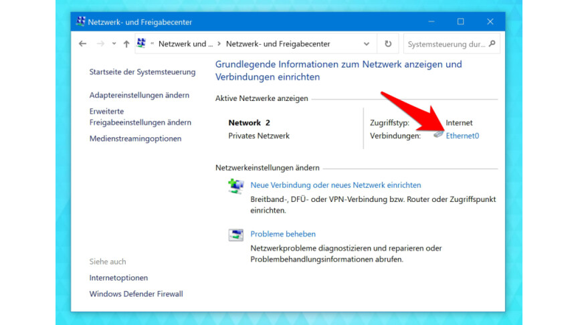The height and width of the screenshot is (325, 578).
Task: Close the Netzwerk- und Freigabecenter window
Action: (x=490, y=22)
